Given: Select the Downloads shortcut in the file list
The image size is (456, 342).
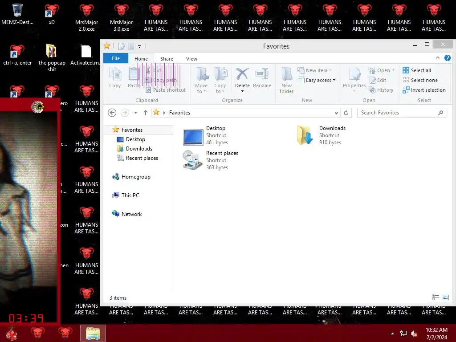Looking at the screenshot, I should (x=321, y=135).
